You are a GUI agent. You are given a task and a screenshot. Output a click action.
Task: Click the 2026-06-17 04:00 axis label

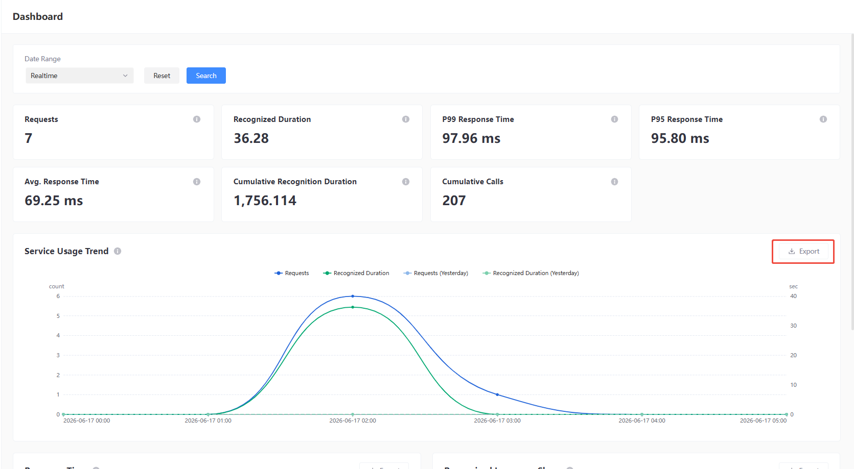tap(642, 421)
